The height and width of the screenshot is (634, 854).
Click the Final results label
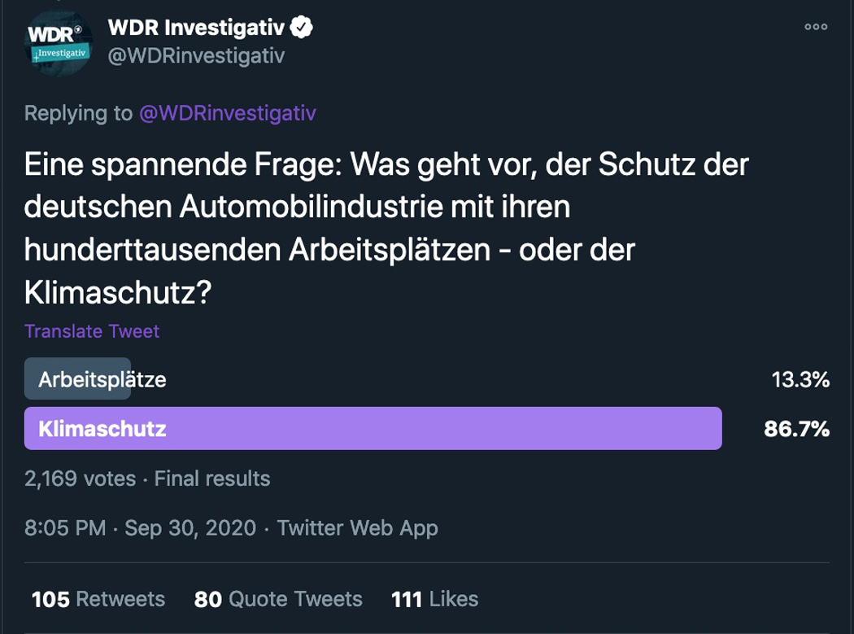tap(211, 479)
